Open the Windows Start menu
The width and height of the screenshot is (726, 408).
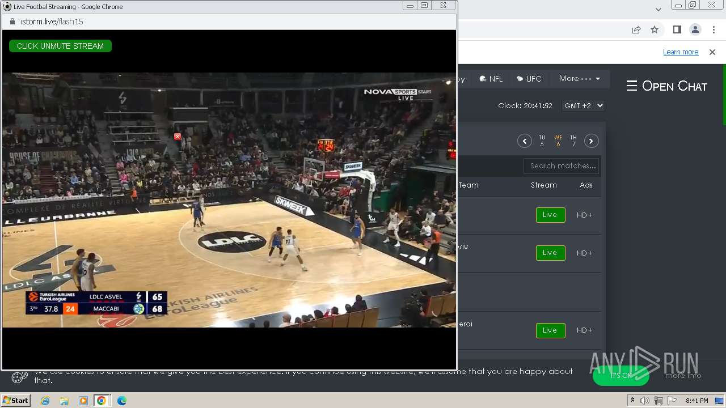pos(15,400)
